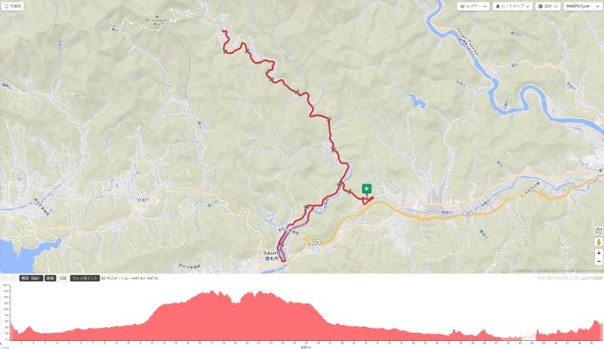Collapse elevation panel with down arrow button

(x=14, y=278)
